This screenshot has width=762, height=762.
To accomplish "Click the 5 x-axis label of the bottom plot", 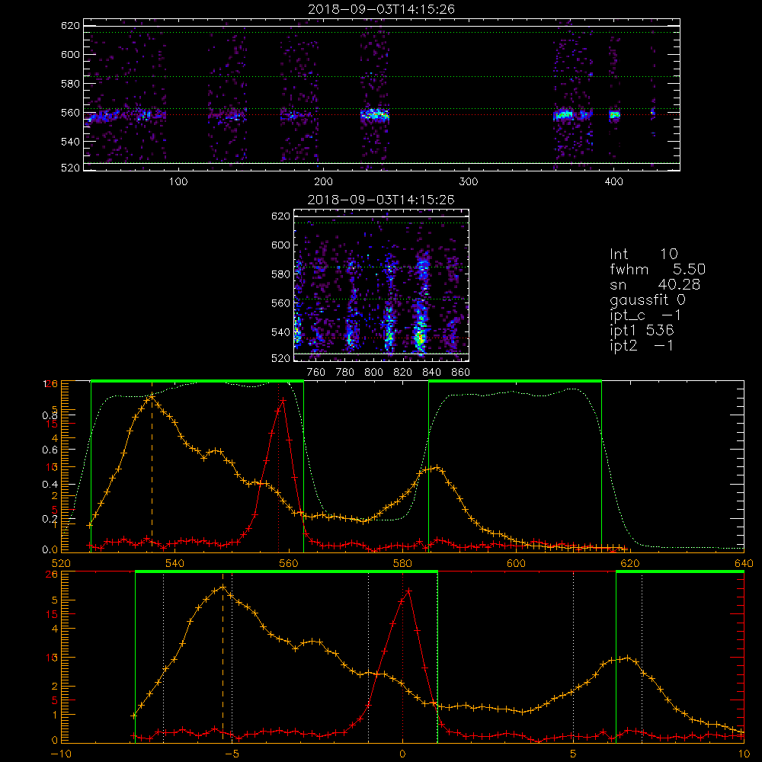I will point(574,754).
